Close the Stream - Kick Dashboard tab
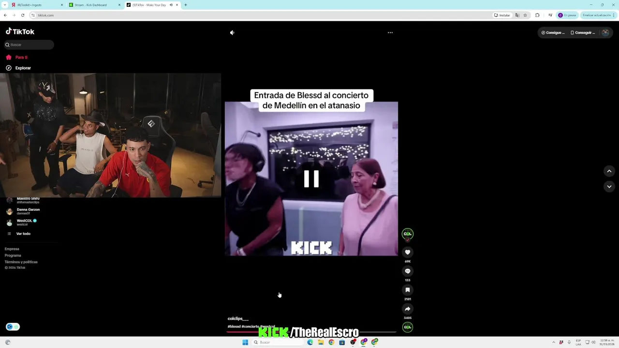The height and width of the screenshot is (348, 619). tap(119, 5)
